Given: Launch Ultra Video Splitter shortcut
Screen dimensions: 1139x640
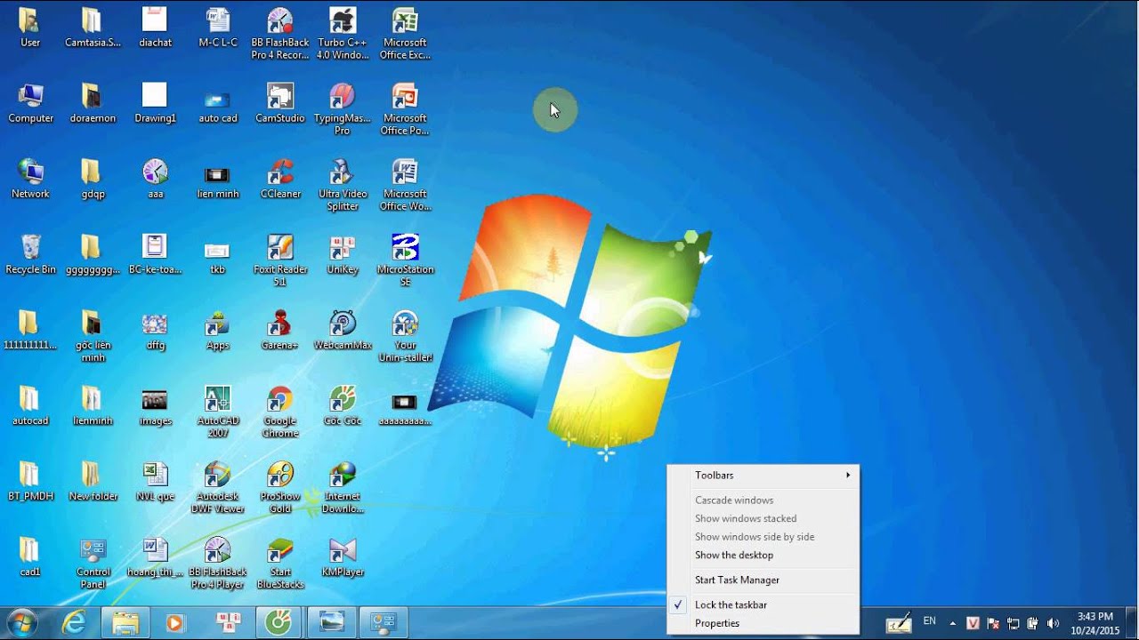Looking at the screenshot, I should tap(343, 186).
